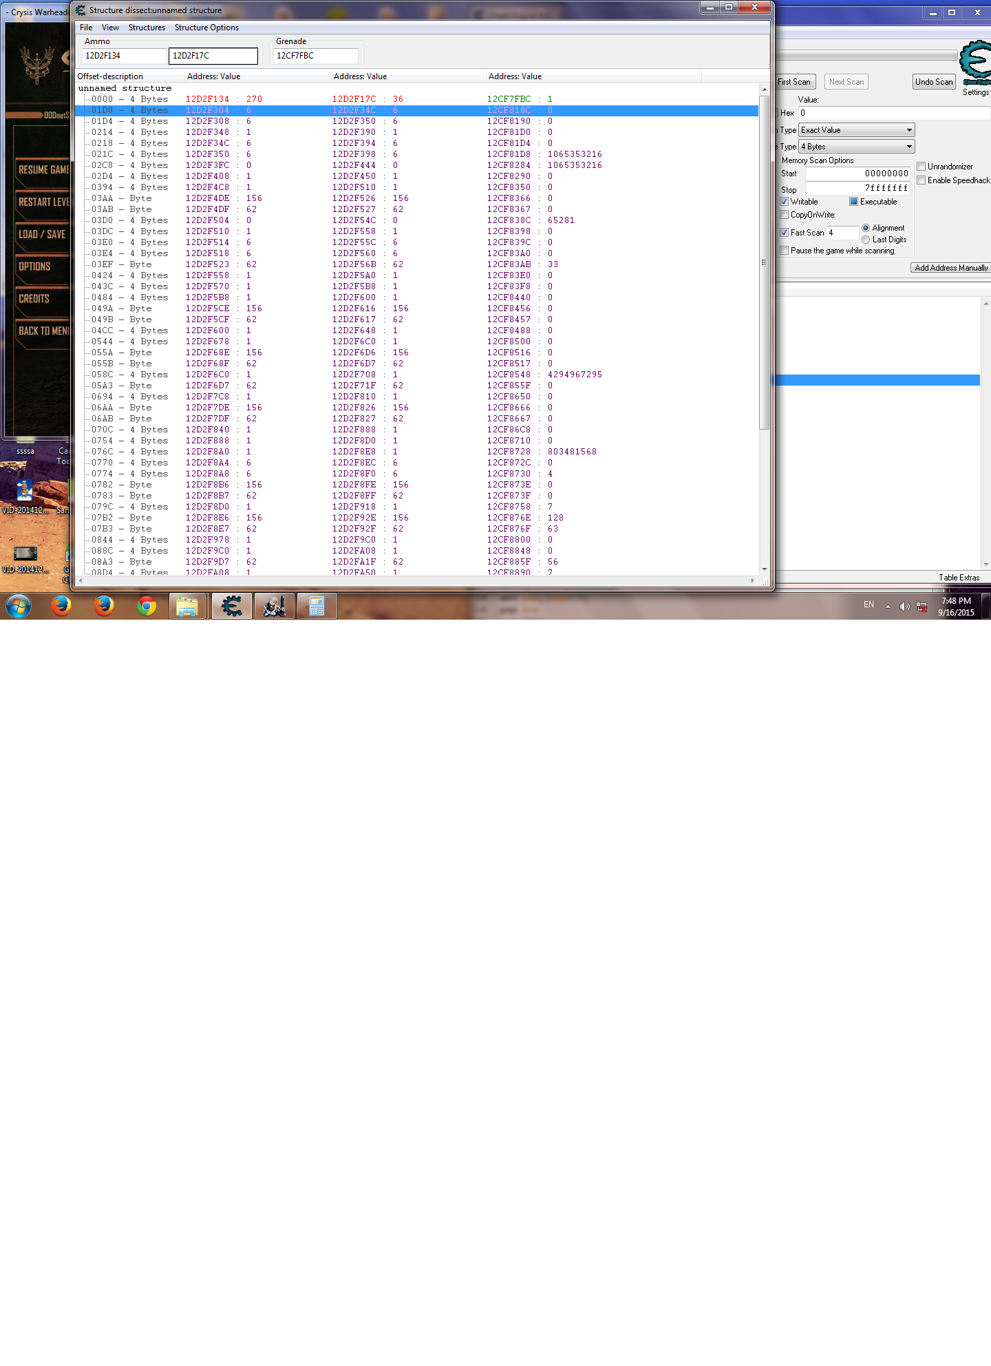Open the File menu

tap(86, 28)
